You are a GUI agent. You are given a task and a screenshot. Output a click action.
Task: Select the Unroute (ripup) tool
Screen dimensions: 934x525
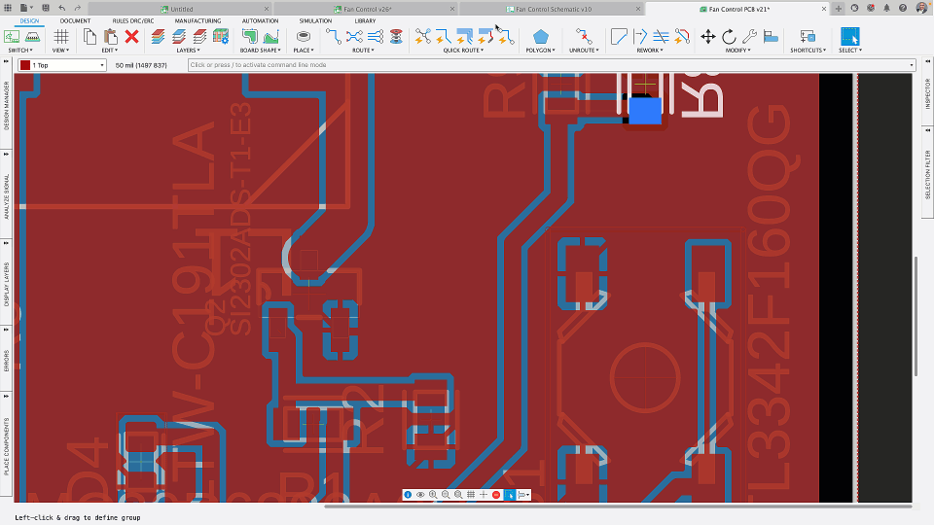[583, 37]
